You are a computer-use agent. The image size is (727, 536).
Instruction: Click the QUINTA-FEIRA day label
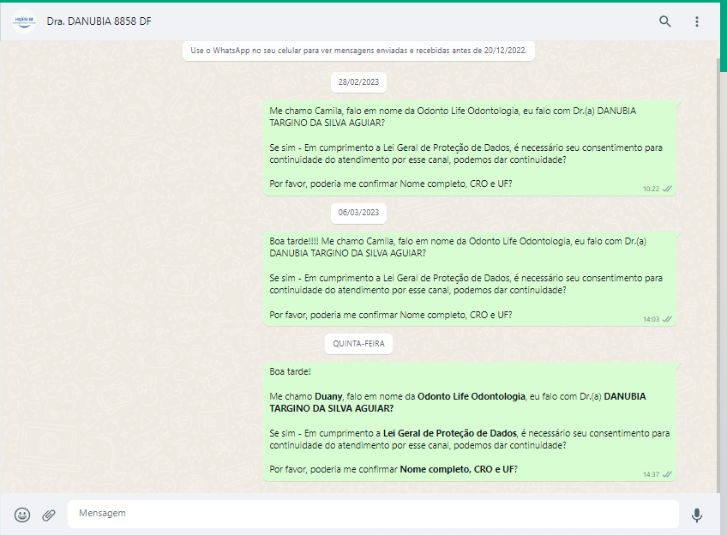coord(358,344)
